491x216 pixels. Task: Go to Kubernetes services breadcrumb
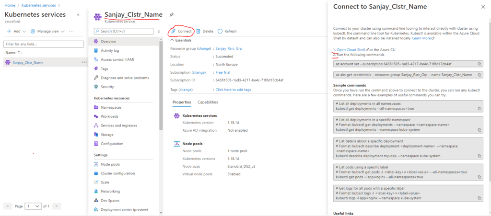(38, 5)
